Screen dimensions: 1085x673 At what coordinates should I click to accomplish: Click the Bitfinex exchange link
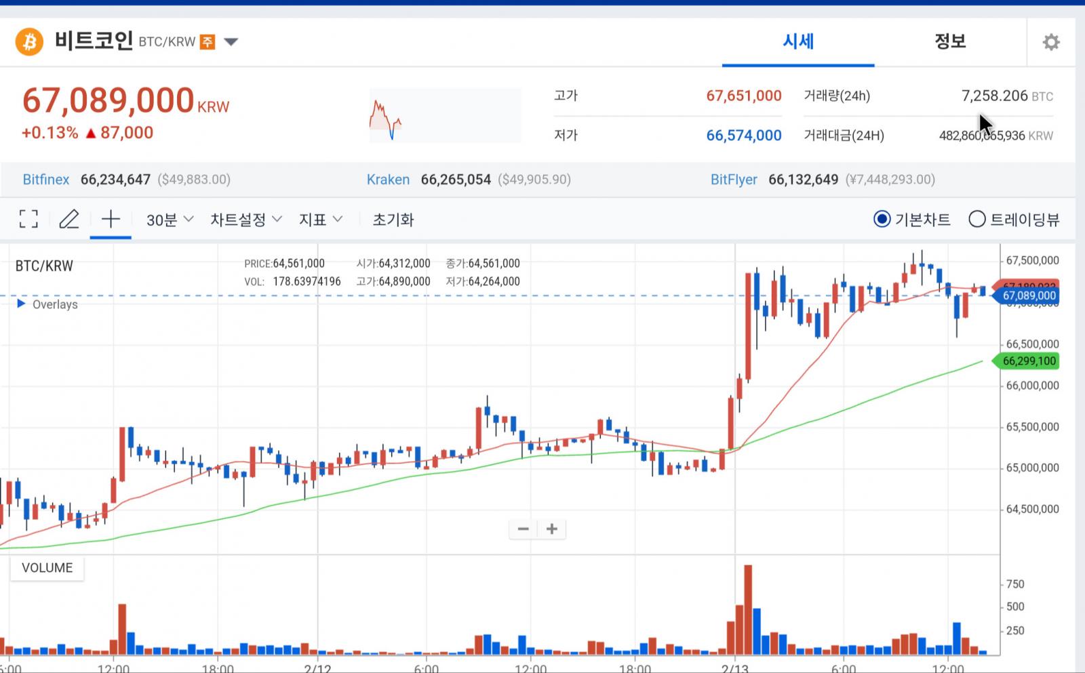pos(46,180)
